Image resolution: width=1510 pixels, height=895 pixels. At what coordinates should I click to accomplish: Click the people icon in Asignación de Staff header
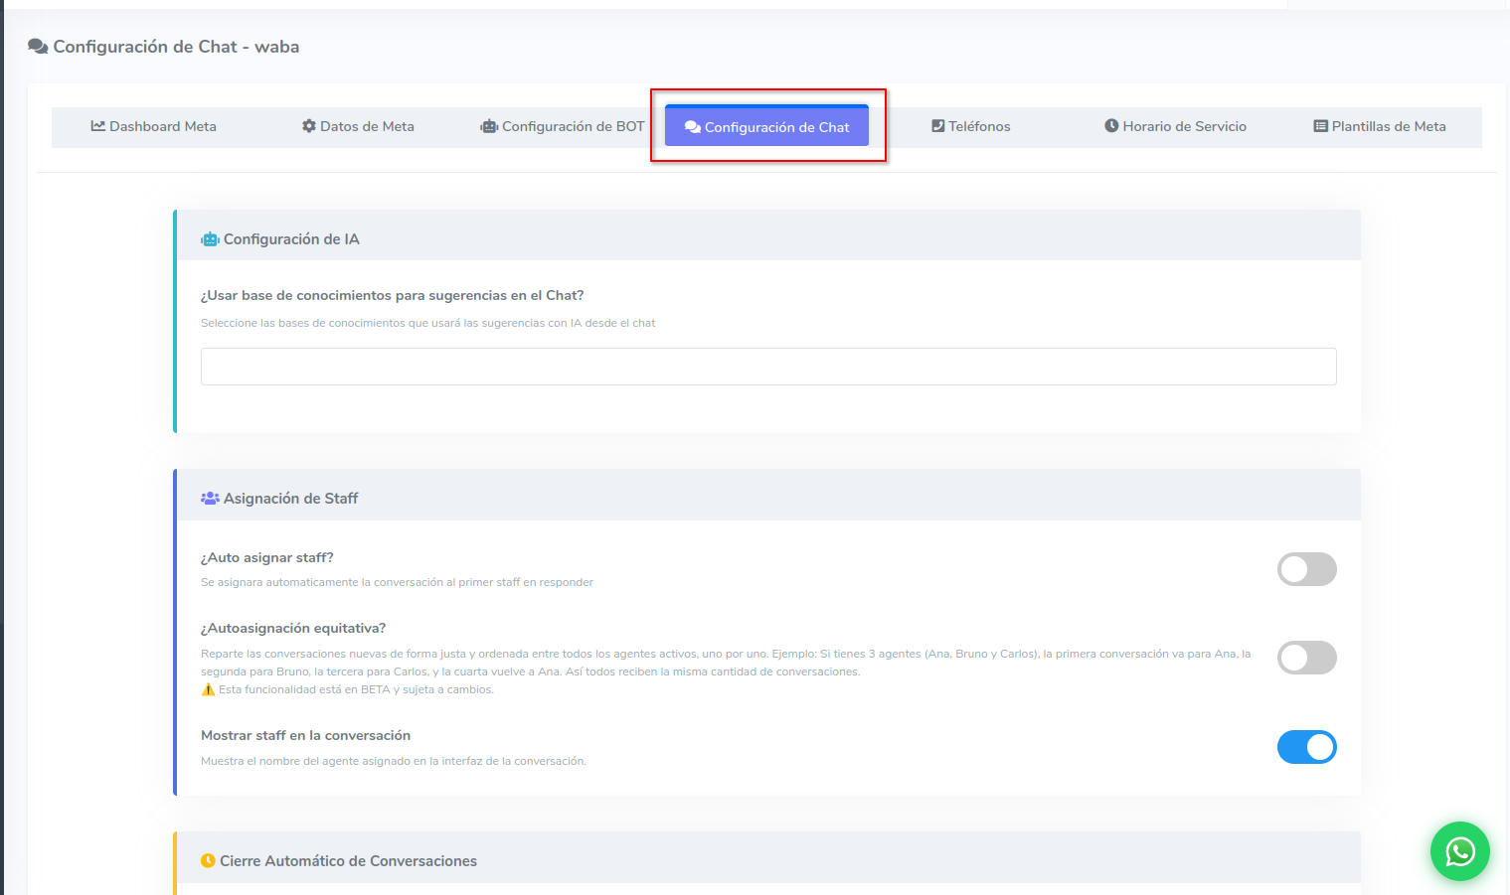click(x=210, y=499)
